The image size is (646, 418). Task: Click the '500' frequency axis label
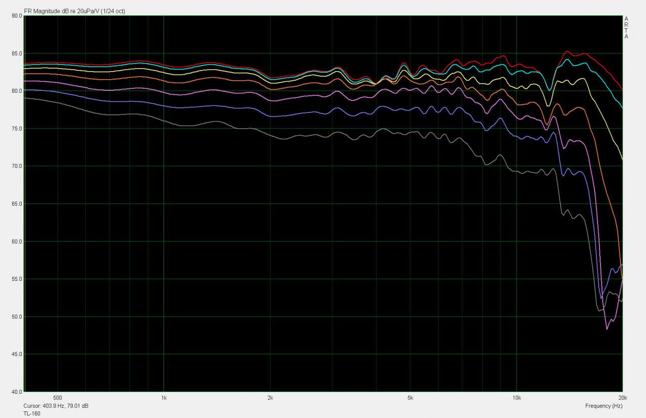pos(57,398)
